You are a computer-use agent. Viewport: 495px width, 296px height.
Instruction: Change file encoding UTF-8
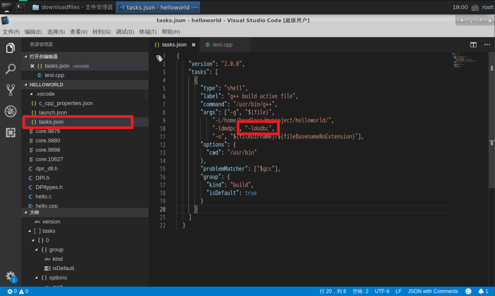click(x=382, y=291)
